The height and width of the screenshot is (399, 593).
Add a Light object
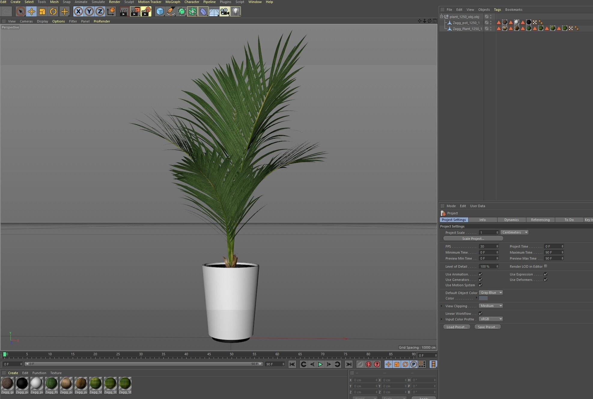point(236,12)
